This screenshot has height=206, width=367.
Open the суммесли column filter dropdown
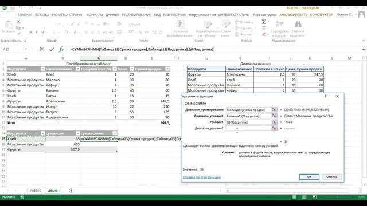[77, 133]
